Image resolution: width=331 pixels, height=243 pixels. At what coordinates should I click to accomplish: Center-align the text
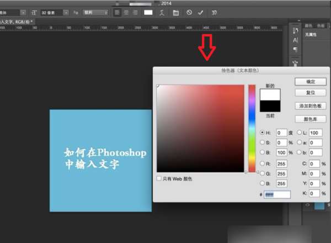[x=126, y=13]
